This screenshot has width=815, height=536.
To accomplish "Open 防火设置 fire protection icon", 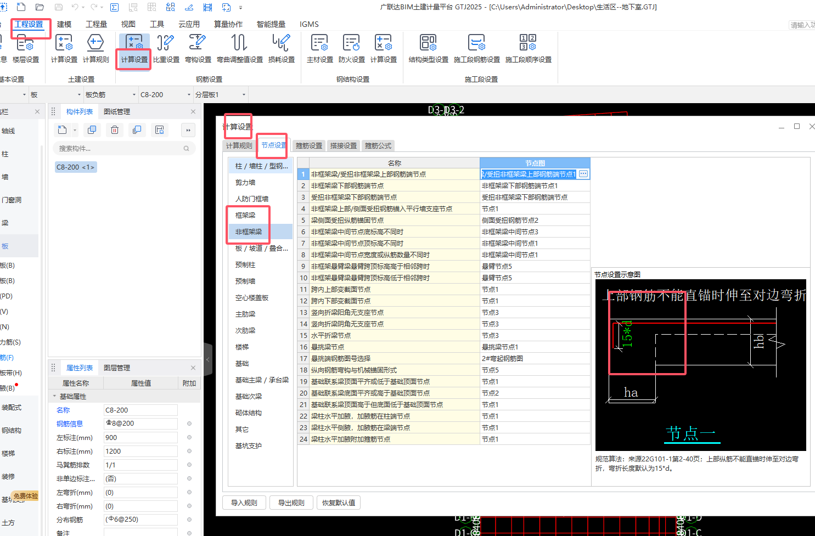I will (351, 48).
